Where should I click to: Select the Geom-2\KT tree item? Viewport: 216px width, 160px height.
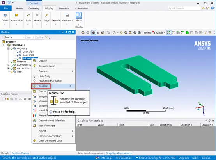(28, 52)
